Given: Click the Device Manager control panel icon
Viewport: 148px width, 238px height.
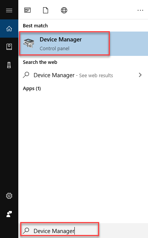Looking at the screenshot, I should pos(29,43).
